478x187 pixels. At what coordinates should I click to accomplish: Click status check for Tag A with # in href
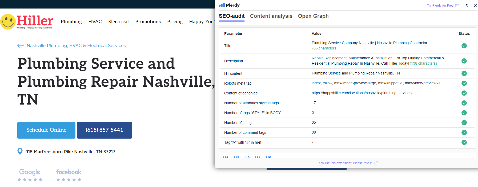click(464, 142)
